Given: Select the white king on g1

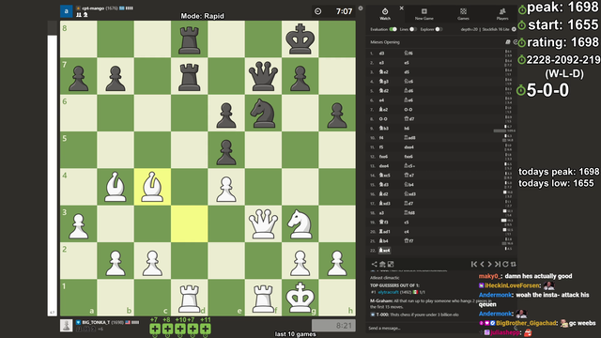Looking at the screenshot, I should tap(300, 298).
